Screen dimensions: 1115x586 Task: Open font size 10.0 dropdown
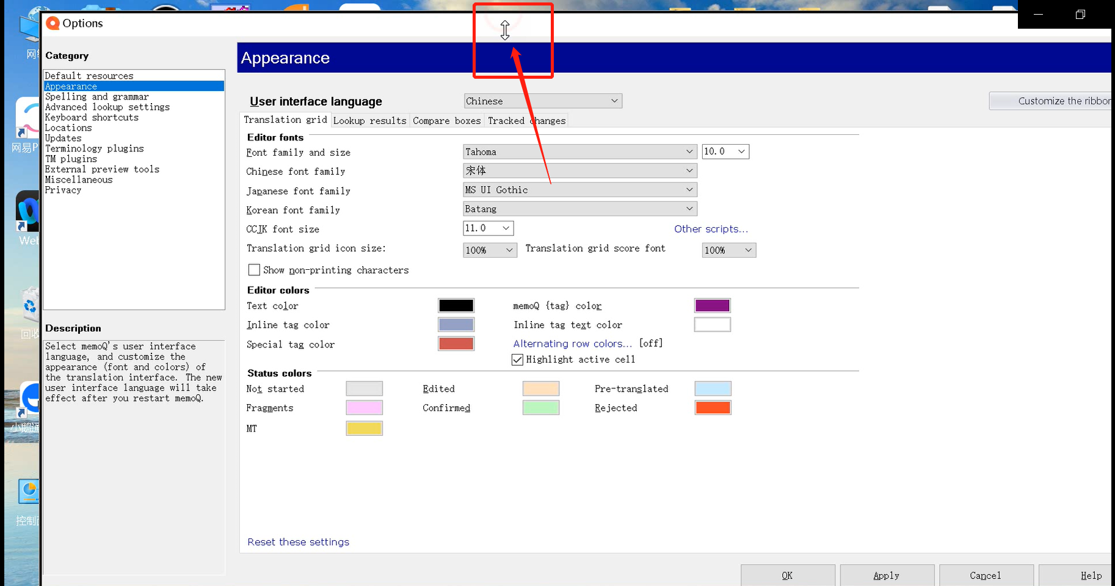click(x=725, y=151)
